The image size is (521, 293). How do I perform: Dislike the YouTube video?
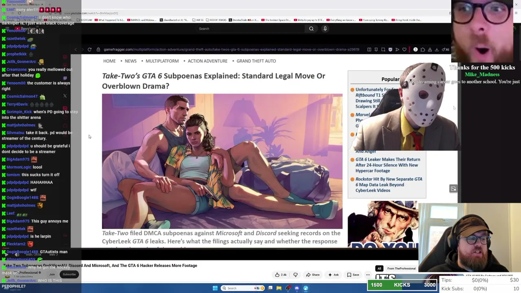coord(296,275)
